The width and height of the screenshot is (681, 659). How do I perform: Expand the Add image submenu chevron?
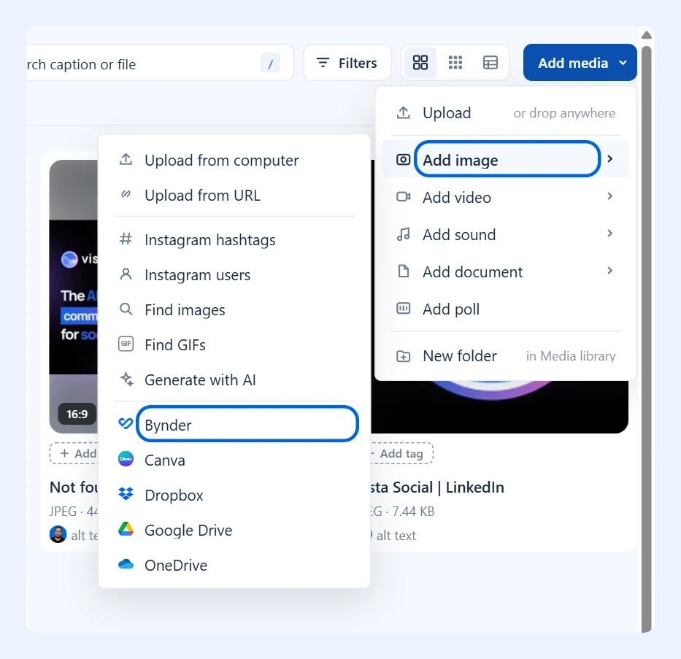pos(609,159)
